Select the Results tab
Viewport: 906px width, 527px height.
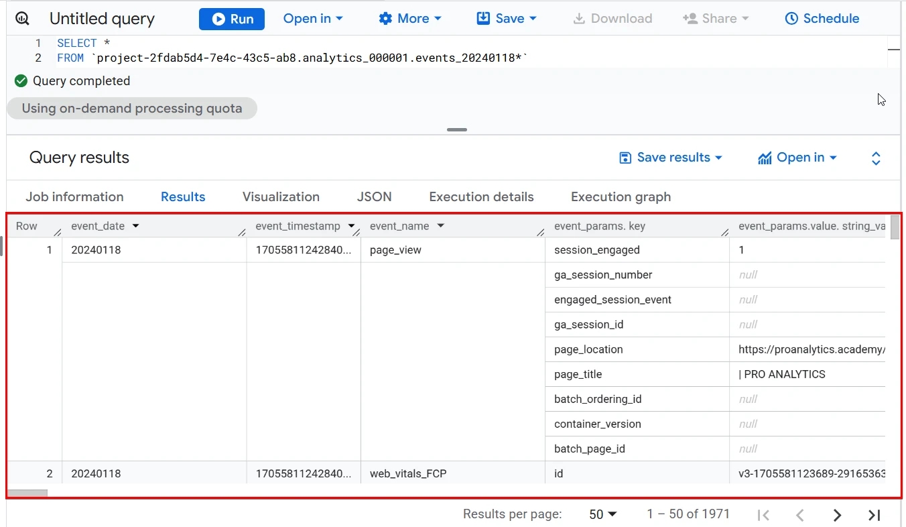pos(183,197)
